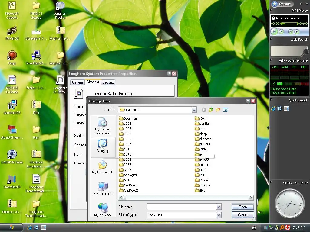This screenshot has width=310, height=232.
Task: Skip to previous track in MP3 Player
Action: [x=290, y=31]
